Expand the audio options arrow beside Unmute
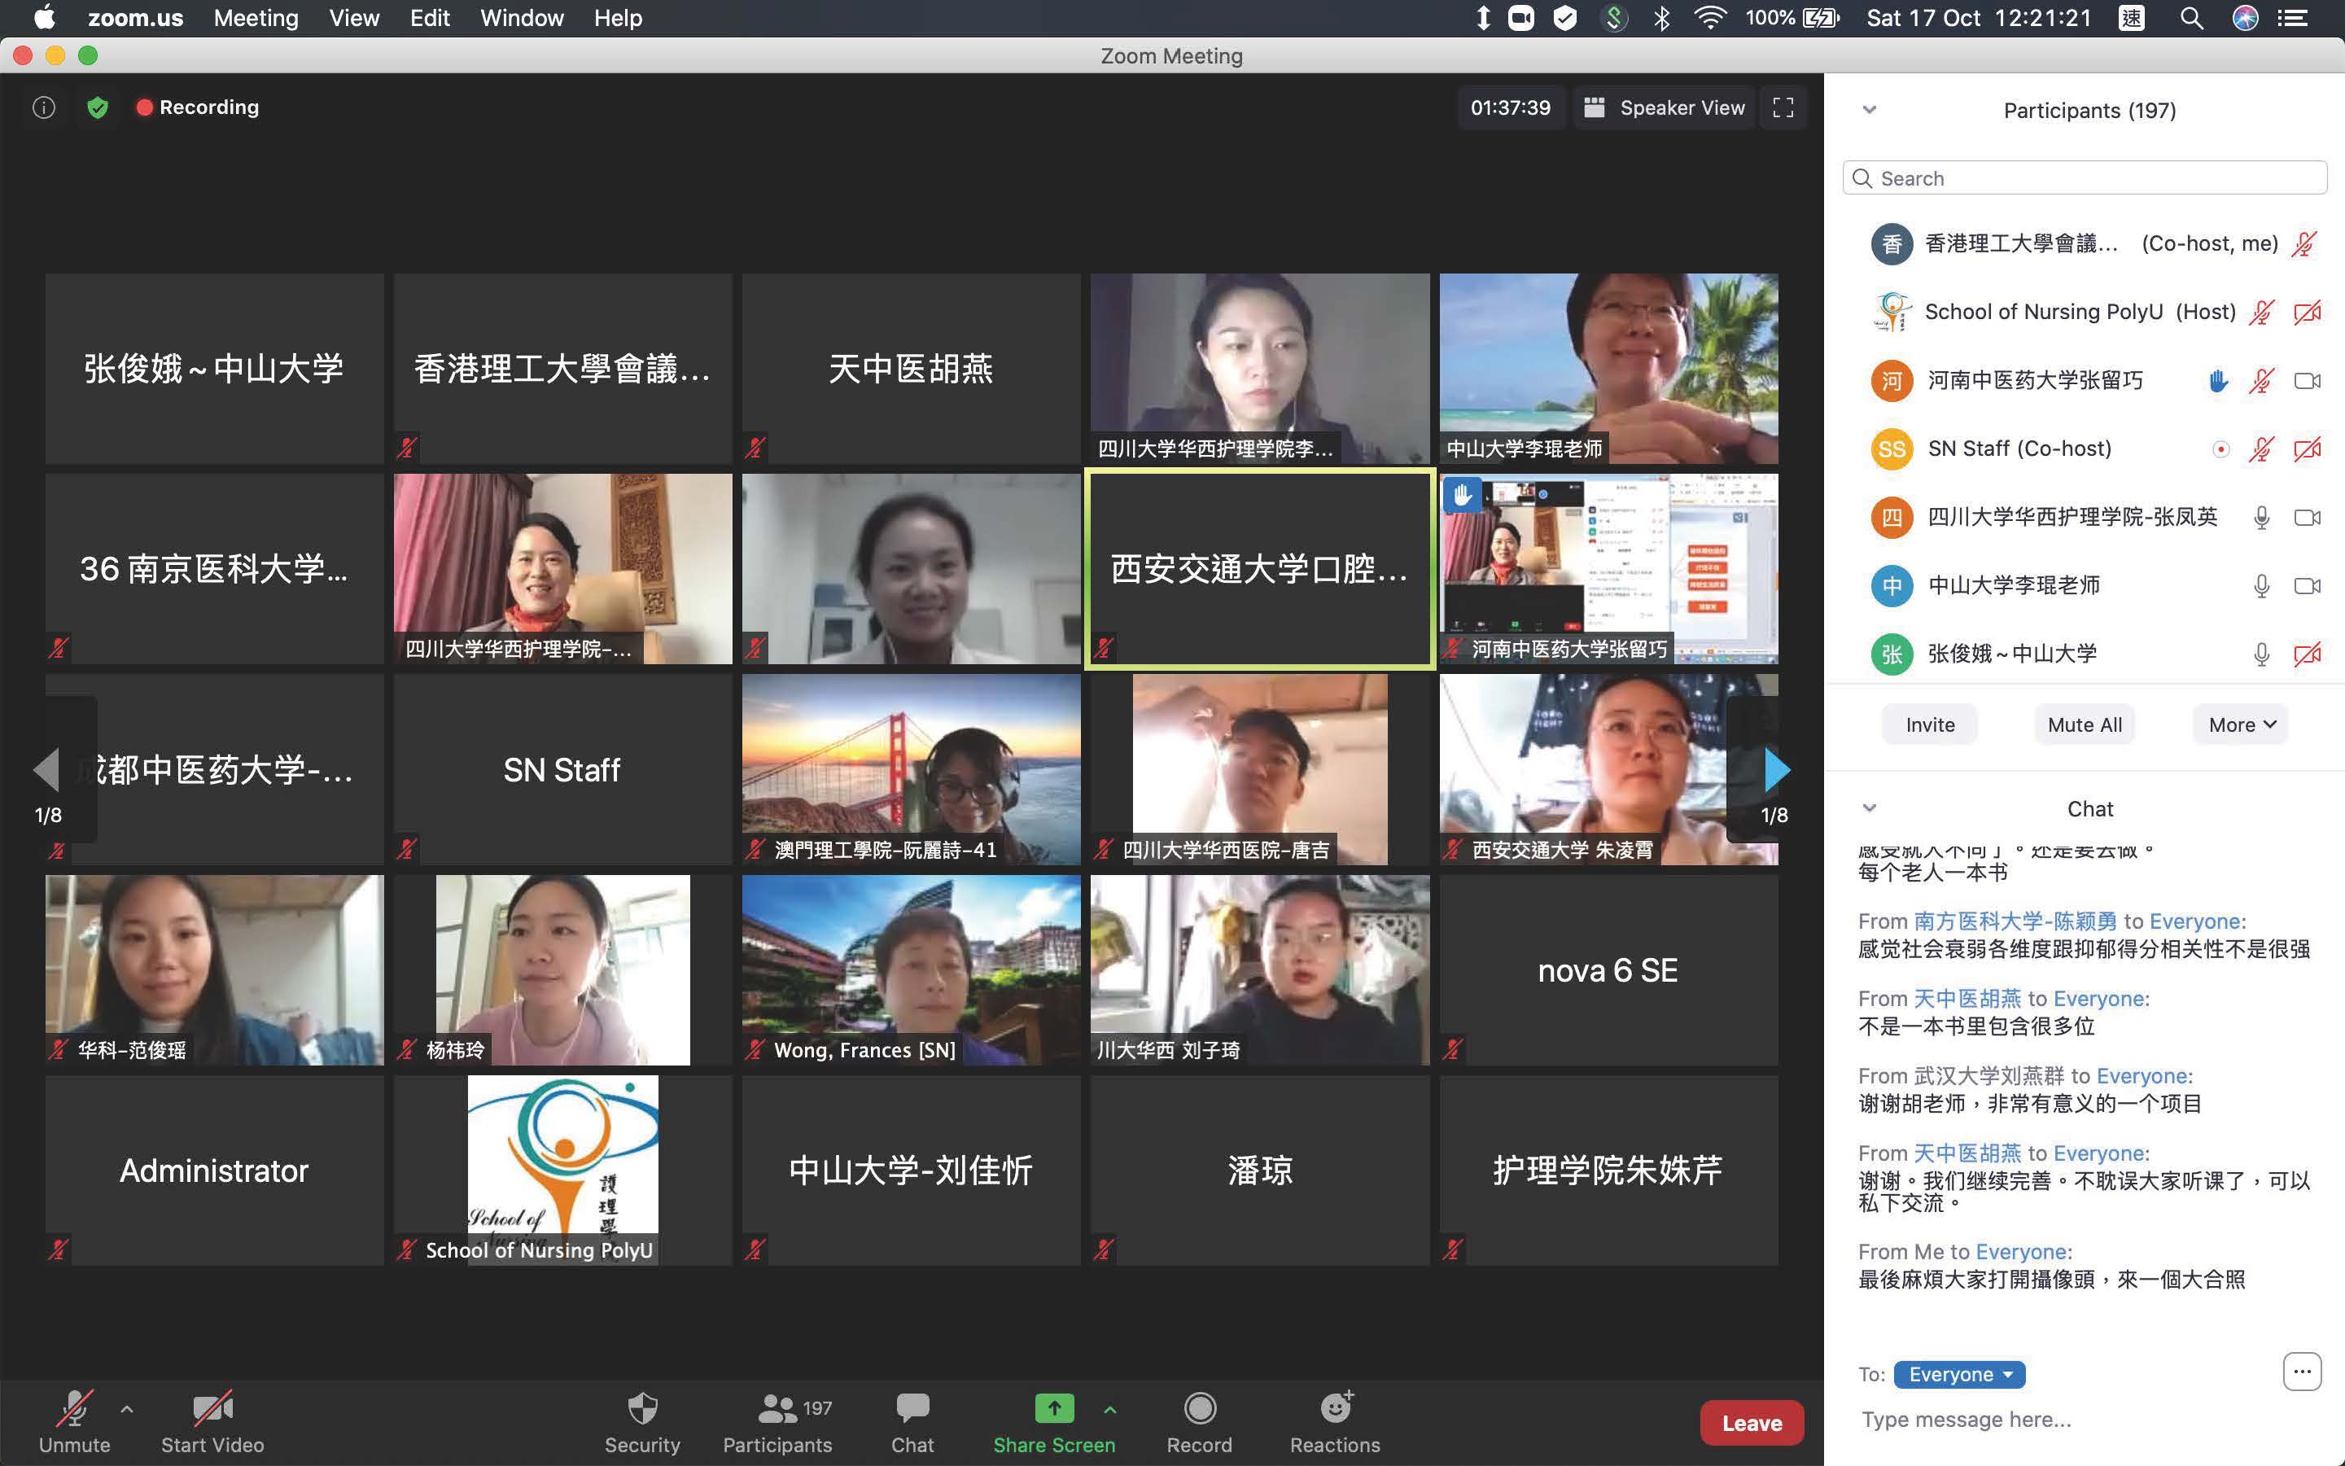Screen dimensions: 2345x1466 (x=127, y=1409)
